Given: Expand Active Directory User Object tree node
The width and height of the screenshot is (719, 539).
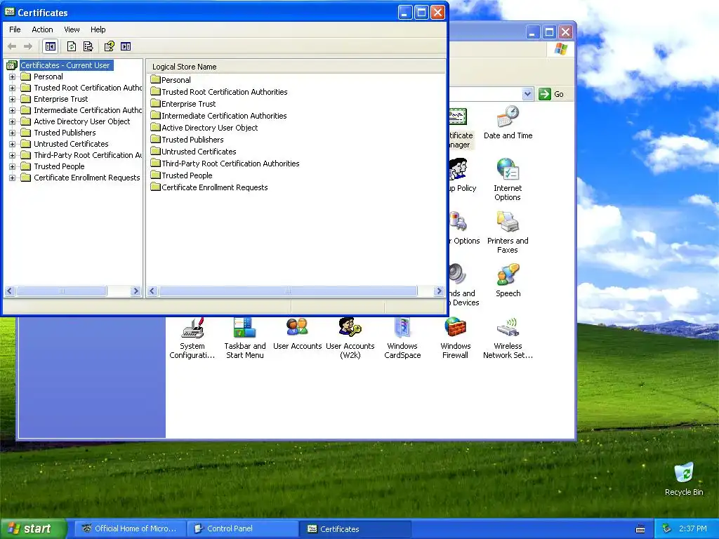Looking at the screenshot, I should (x=13, y=121).
